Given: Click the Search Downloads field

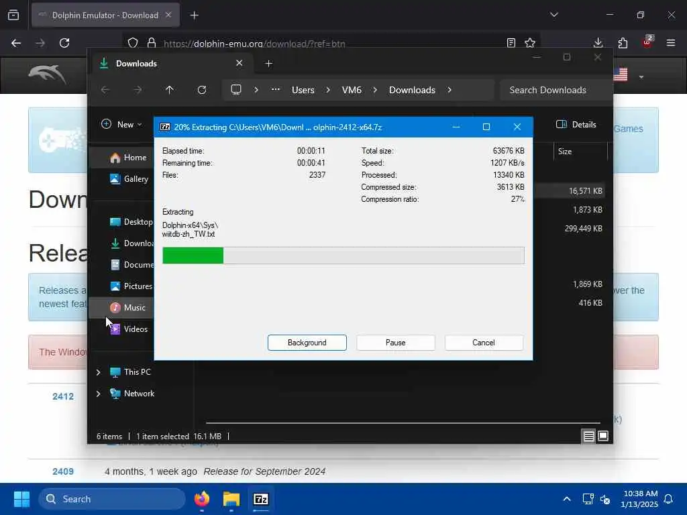Looking at the screenshot, I should point(556,90).
